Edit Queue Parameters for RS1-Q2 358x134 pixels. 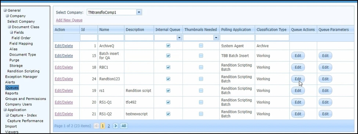[x=325, y=114]
